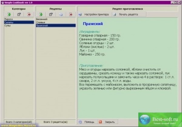
Task: Click the Приготовление heading
Action: (91, 66)
